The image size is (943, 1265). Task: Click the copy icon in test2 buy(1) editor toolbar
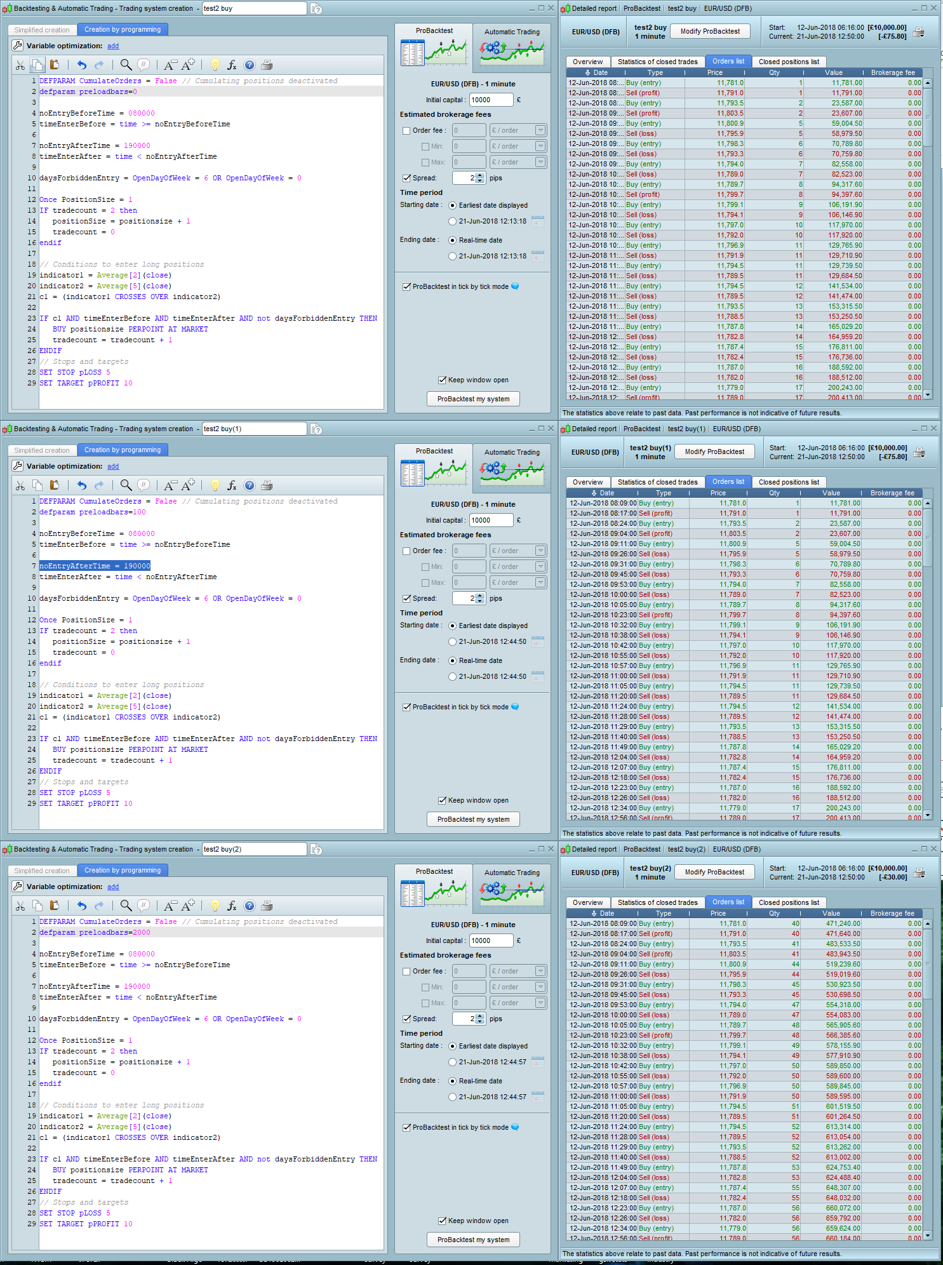point(37,485)
